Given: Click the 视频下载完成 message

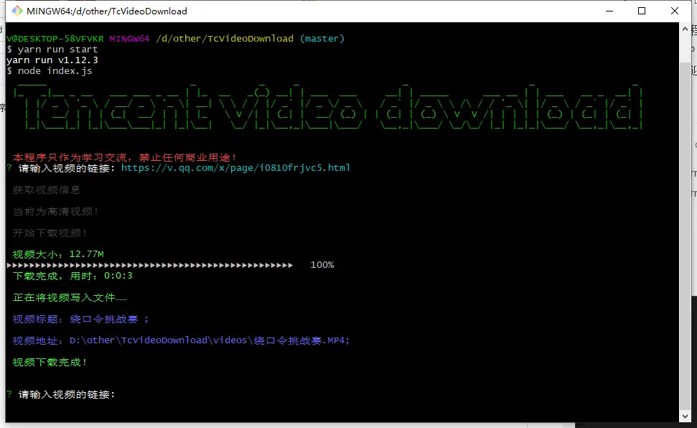Looking at the screenshot, I should (x=50, y=362).
